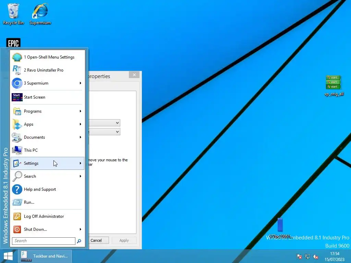Open the lower dropdown in properties dialog

click(105, 132)
